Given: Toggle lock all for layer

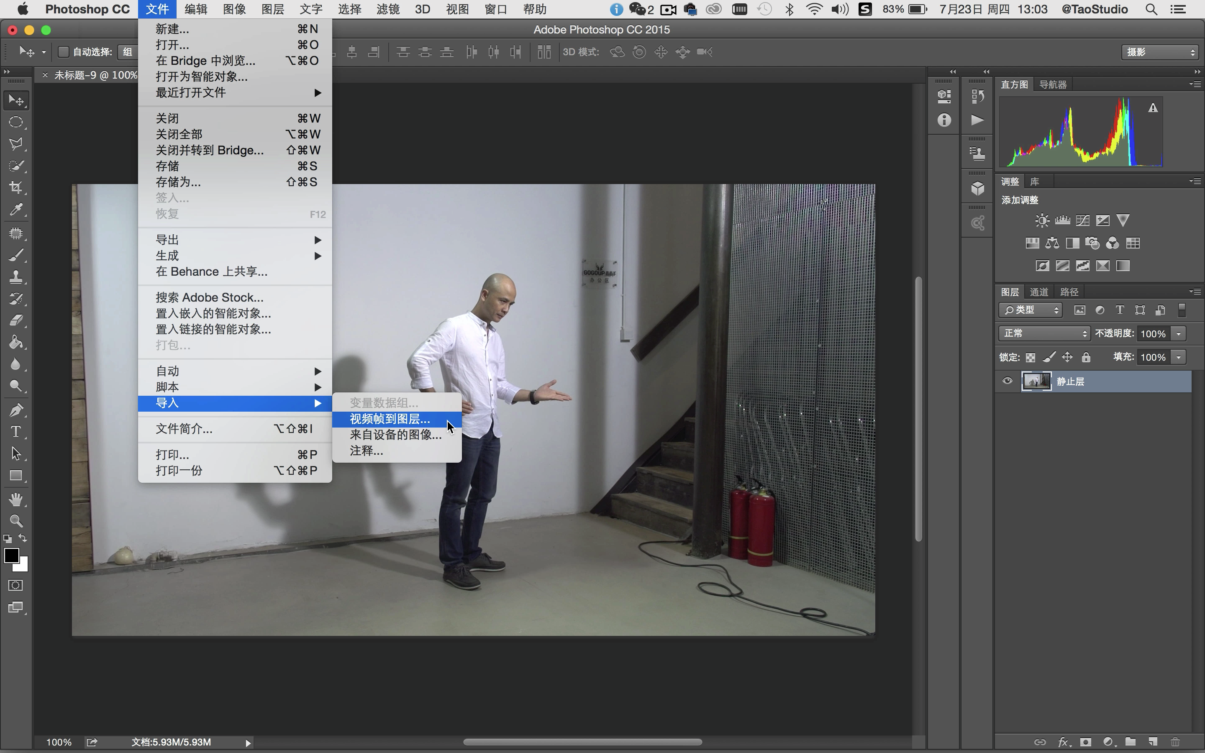Looking at the screenshot, I should (x=1086, y=357).
